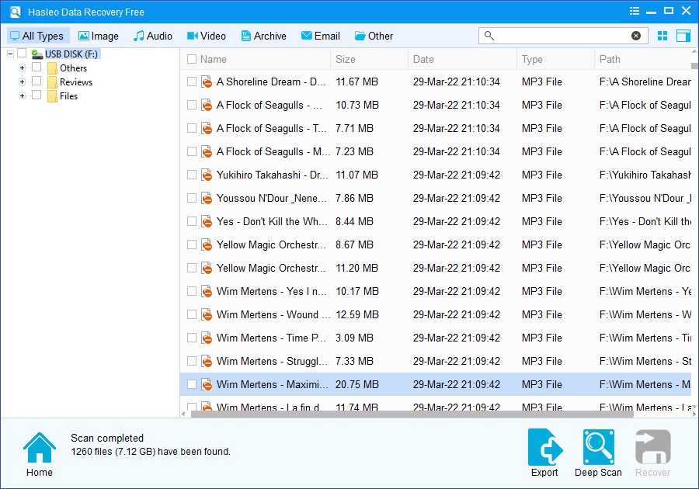The image size is (699, 489).
Task: Click the Hasleo app logo icon
Action: pyautogui.click(x=16, y=12)
